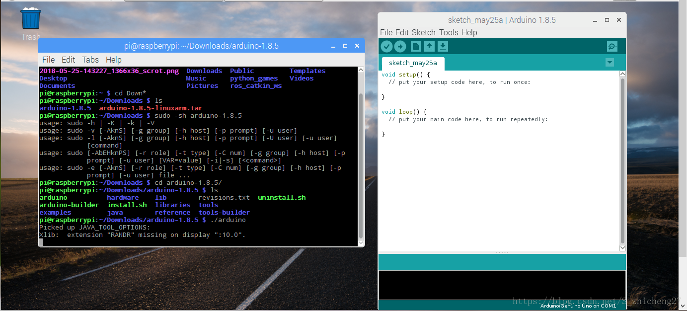Maximize the terminal window
The height and width of the screenshot is (311, 687).
coord(346,46)
